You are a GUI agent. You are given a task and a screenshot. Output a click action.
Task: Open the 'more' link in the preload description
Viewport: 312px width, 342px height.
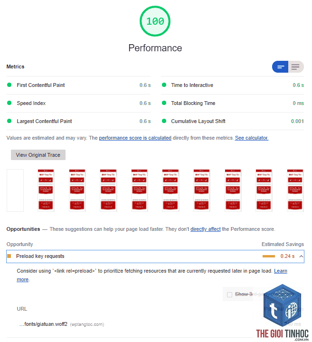pos(23,279)
